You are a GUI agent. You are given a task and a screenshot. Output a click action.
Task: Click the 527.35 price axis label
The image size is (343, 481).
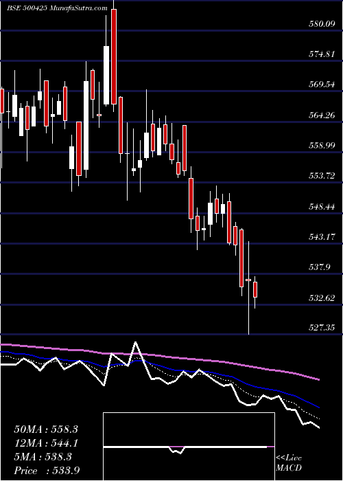[321, 328]
